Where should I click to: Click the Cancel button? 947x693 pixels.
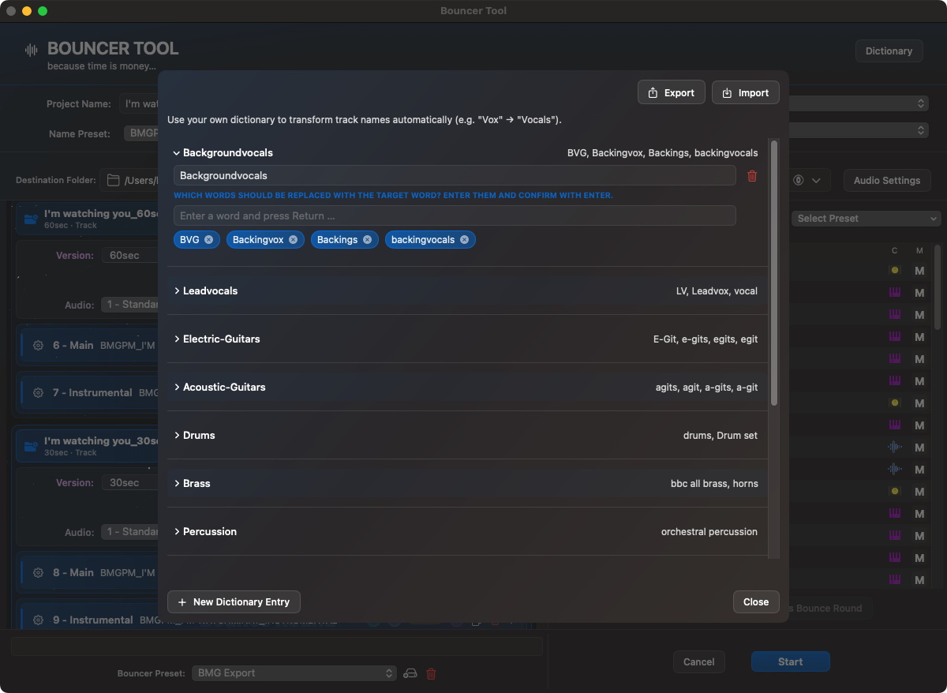[x=699, y=662]
